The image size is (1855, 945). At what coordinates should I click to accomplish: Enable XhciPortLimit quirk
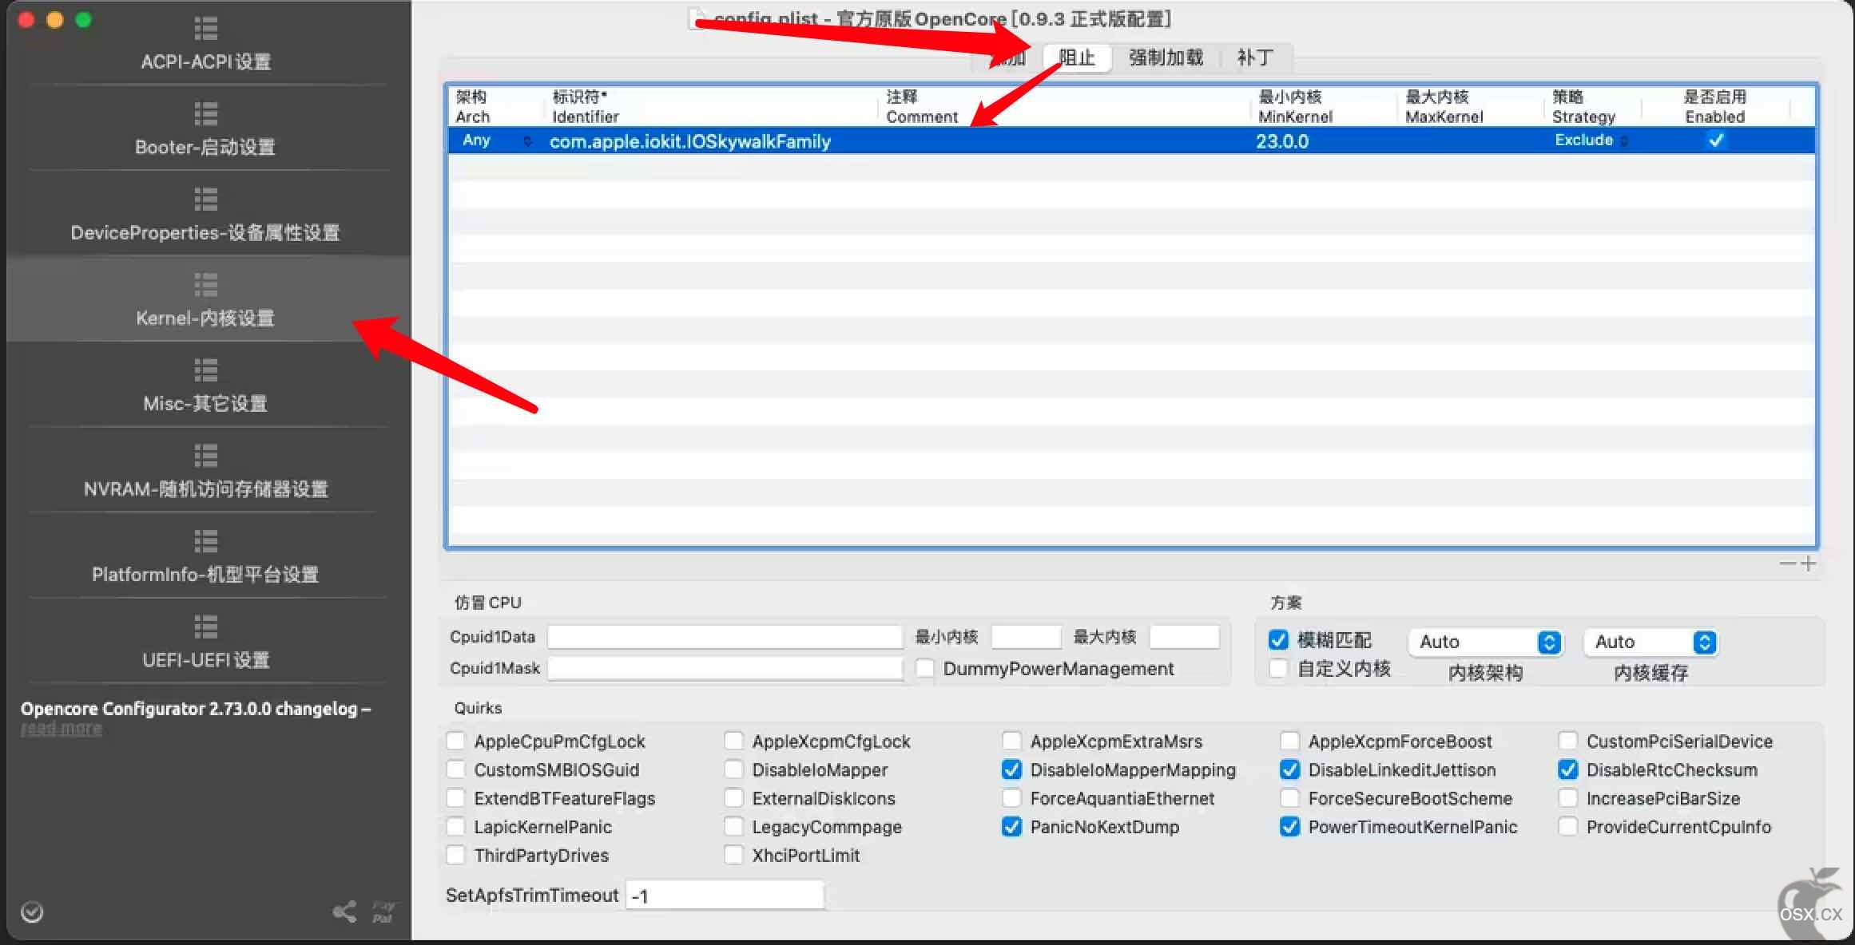pyautogui.click(x=733, y=855)
